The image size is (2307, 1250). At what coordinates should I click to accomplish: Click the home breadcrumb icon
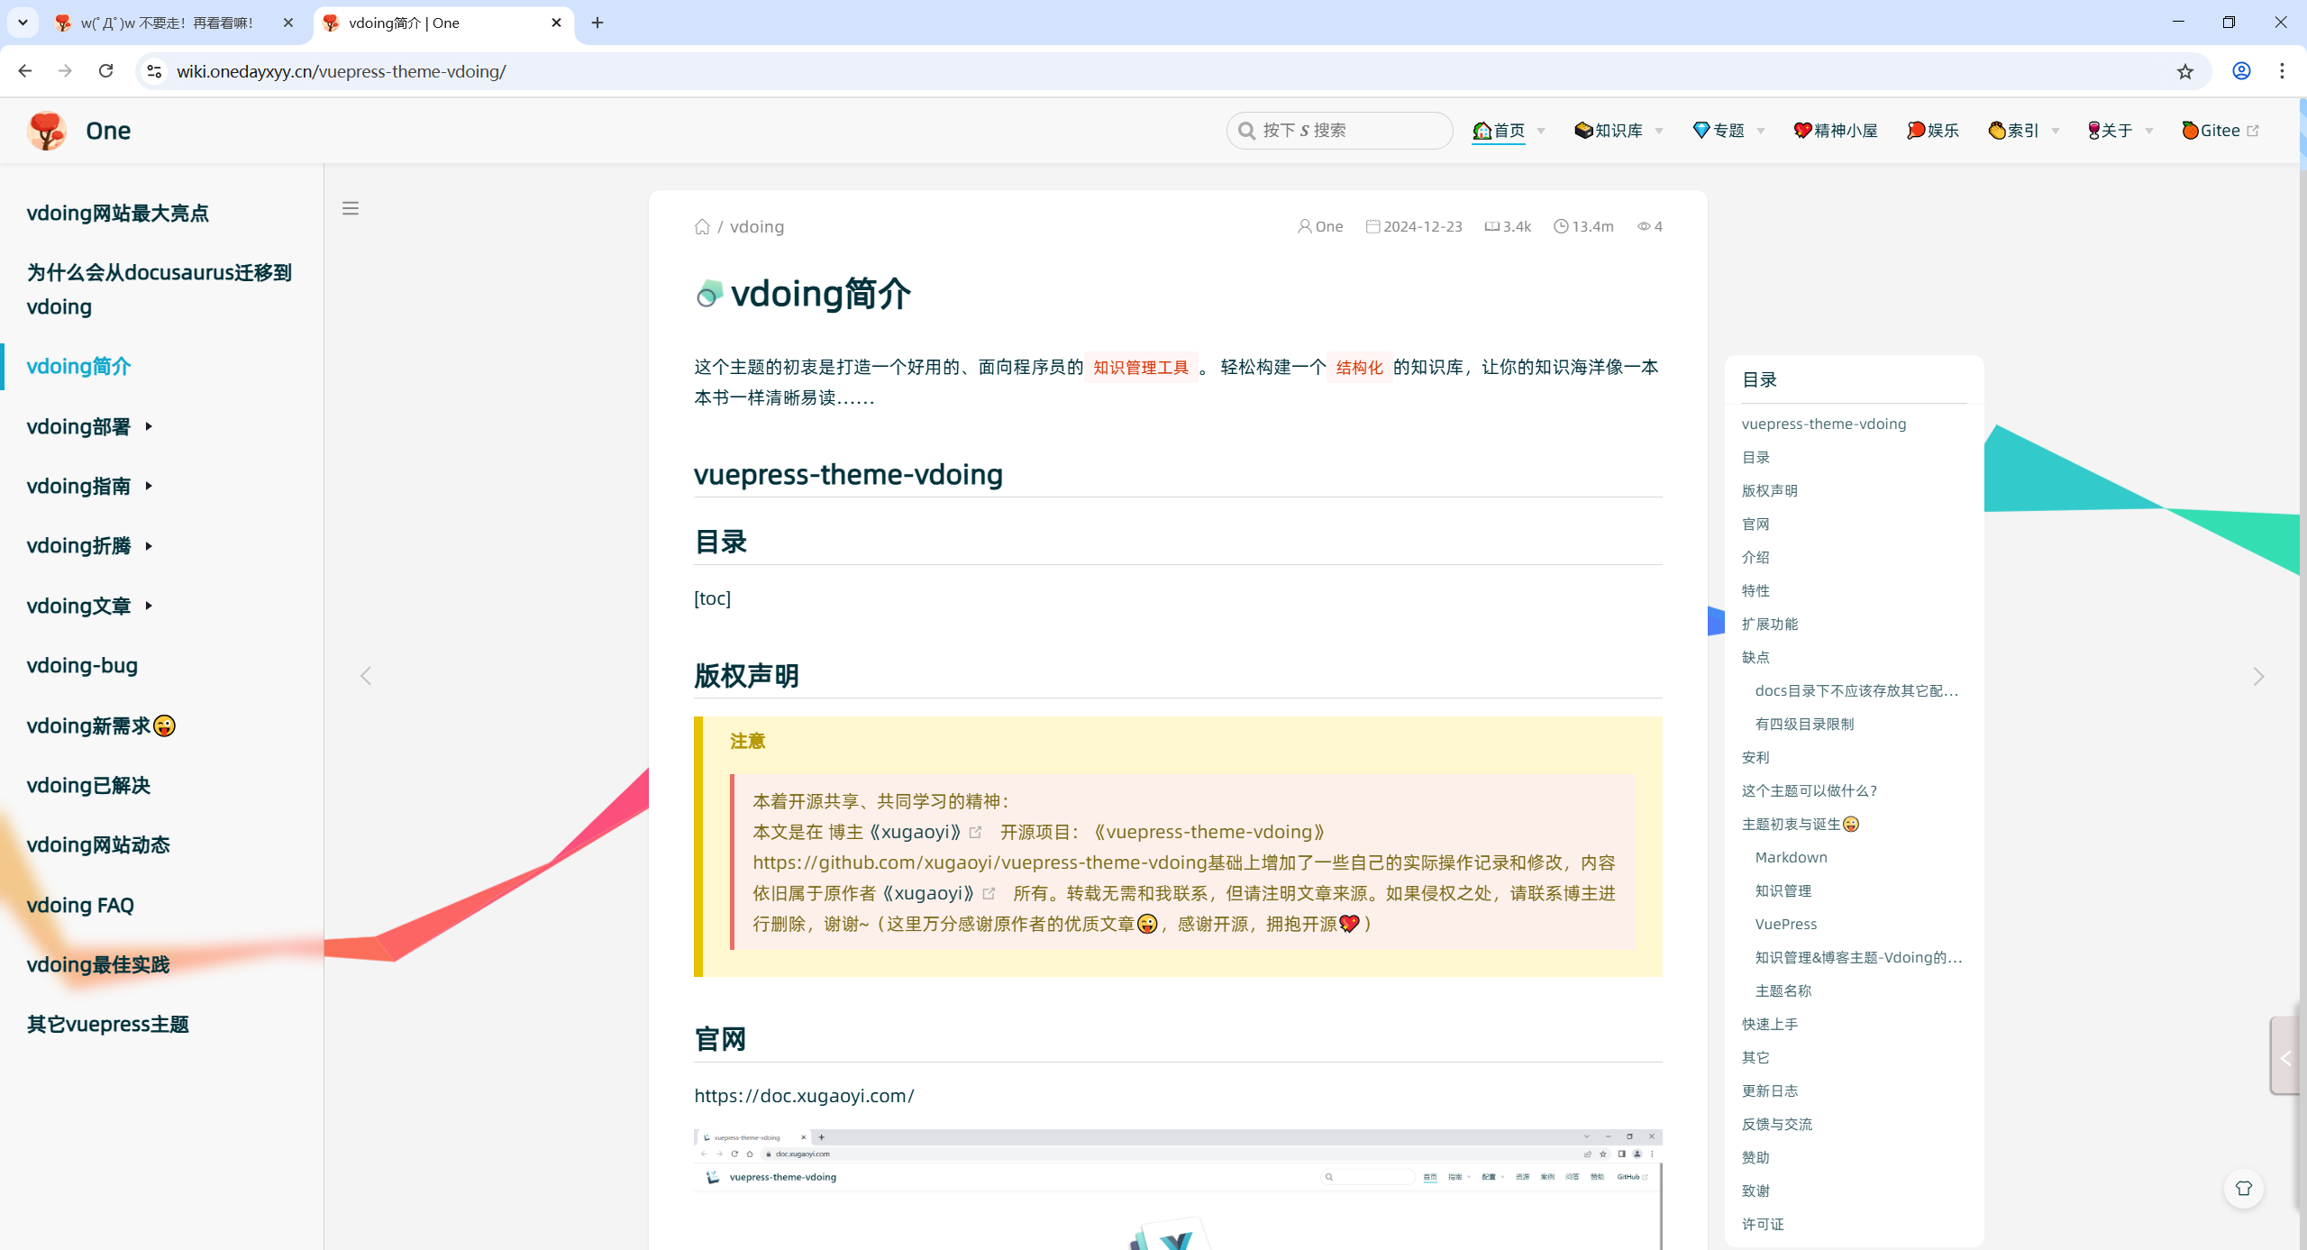(702, 227)
